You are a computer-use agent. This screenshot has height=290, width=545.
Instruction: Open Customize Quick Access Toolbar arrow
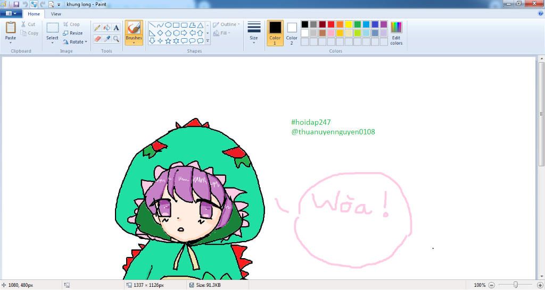click(59, 4)
